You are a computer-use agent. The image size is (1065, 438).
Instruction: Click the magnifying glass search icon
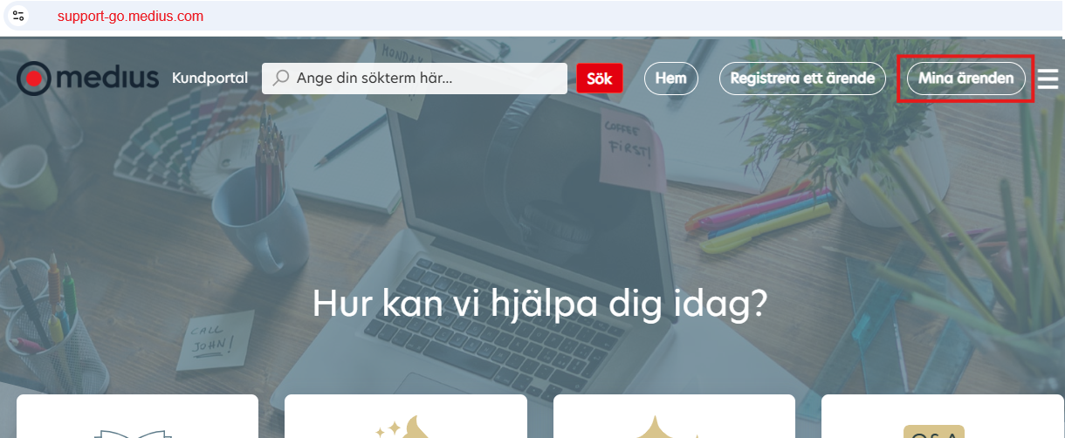tap(280, 78)
